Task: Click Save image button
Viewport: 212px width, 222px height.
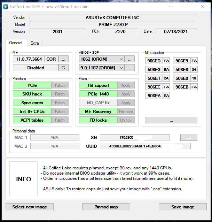Action: point(182,207)
